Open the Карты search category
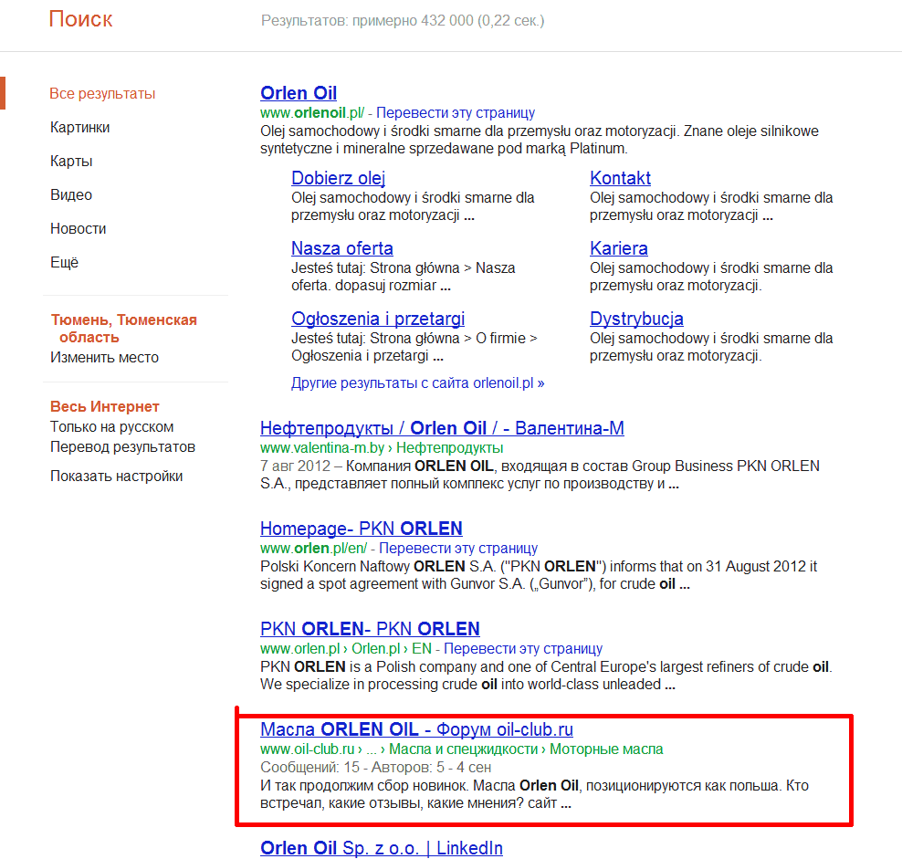Image resolution: width=902 pixels, height=859 pixels. pyautogui.click(x=71, y=161)
